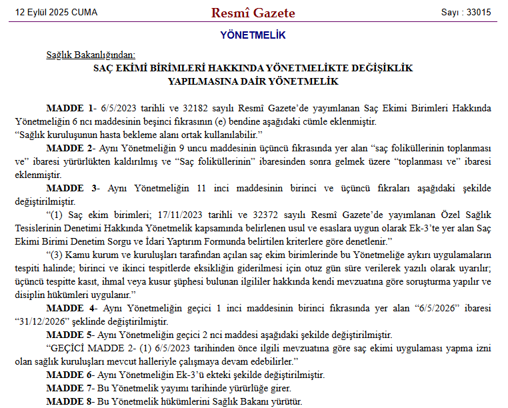Click the MADDE 1 label
The height and width of the screenshot is (408, 508).
[71, 108]
